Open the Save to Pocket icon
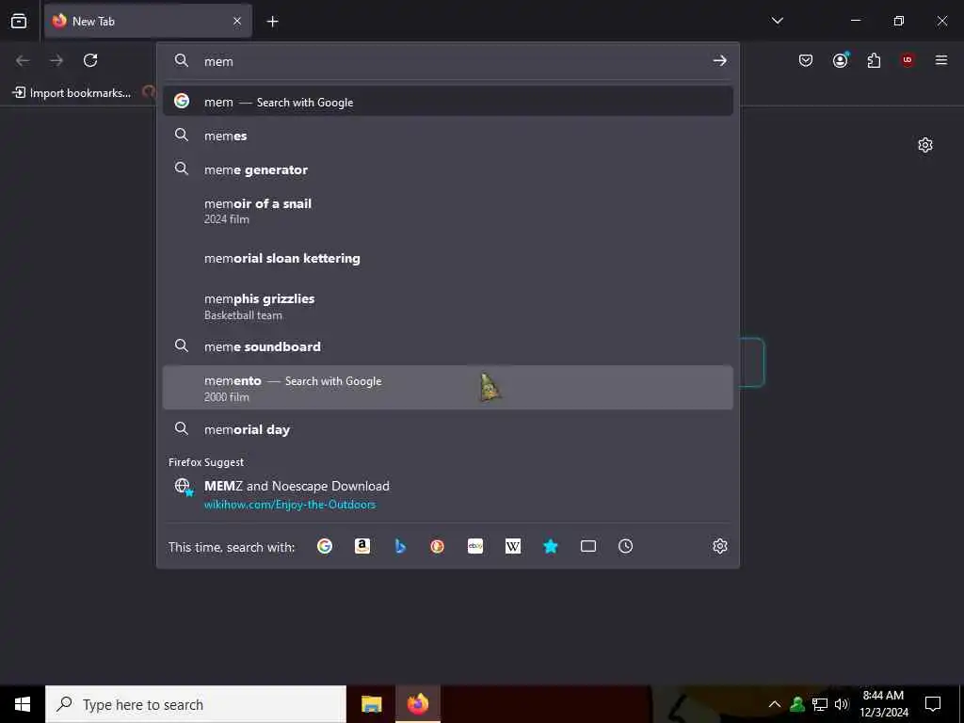964x723 pixels. click(806, 60)
